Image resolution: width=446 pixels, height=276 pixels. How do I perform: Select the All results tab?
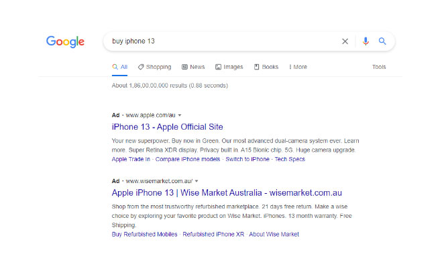pos(120,67)
